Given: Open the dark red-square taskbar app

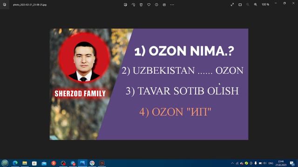Looking at the screenshot, I should (102, 163).
